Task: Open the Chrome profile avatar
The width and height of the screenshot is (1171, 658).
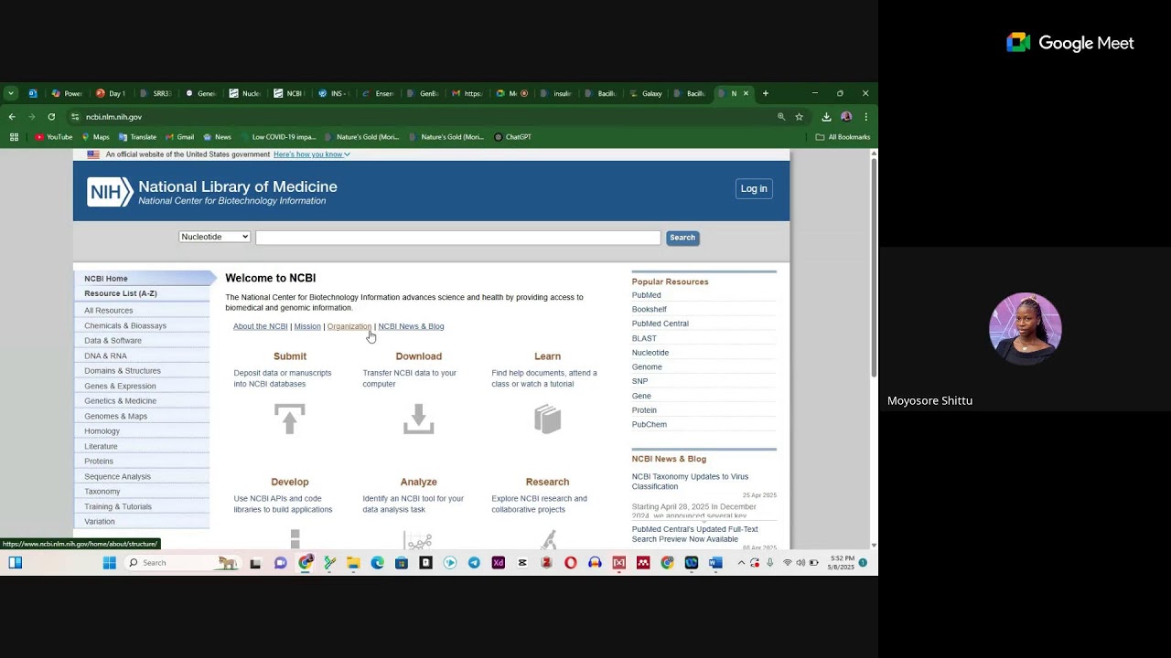Action: [x=846, y=117]
